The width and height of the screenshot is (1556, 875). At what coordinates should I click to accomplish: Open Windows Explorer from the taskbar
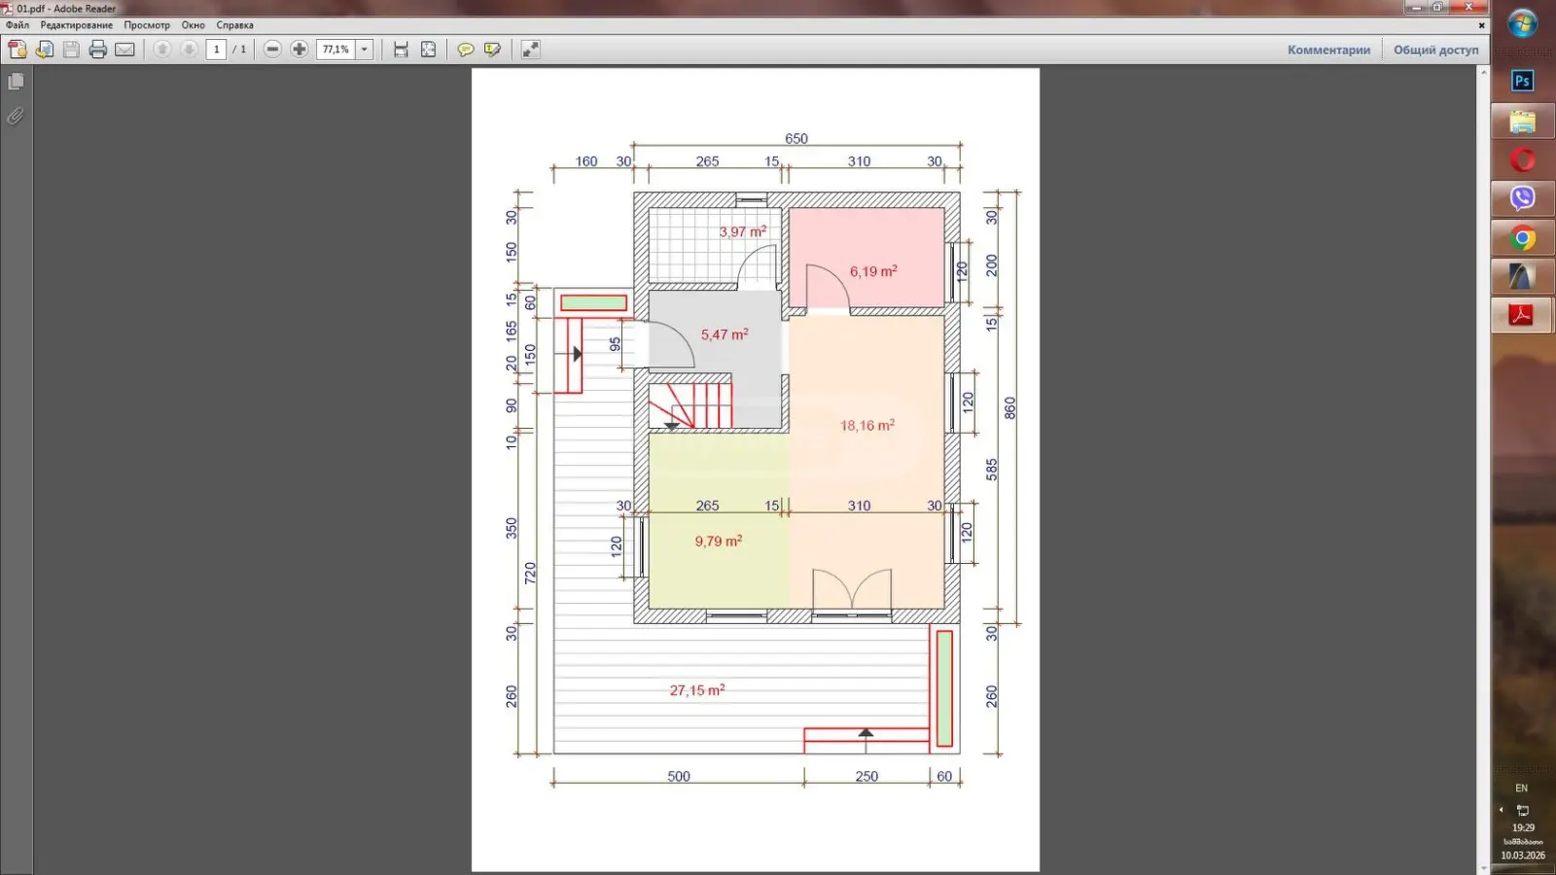[x=1523, y=122]
